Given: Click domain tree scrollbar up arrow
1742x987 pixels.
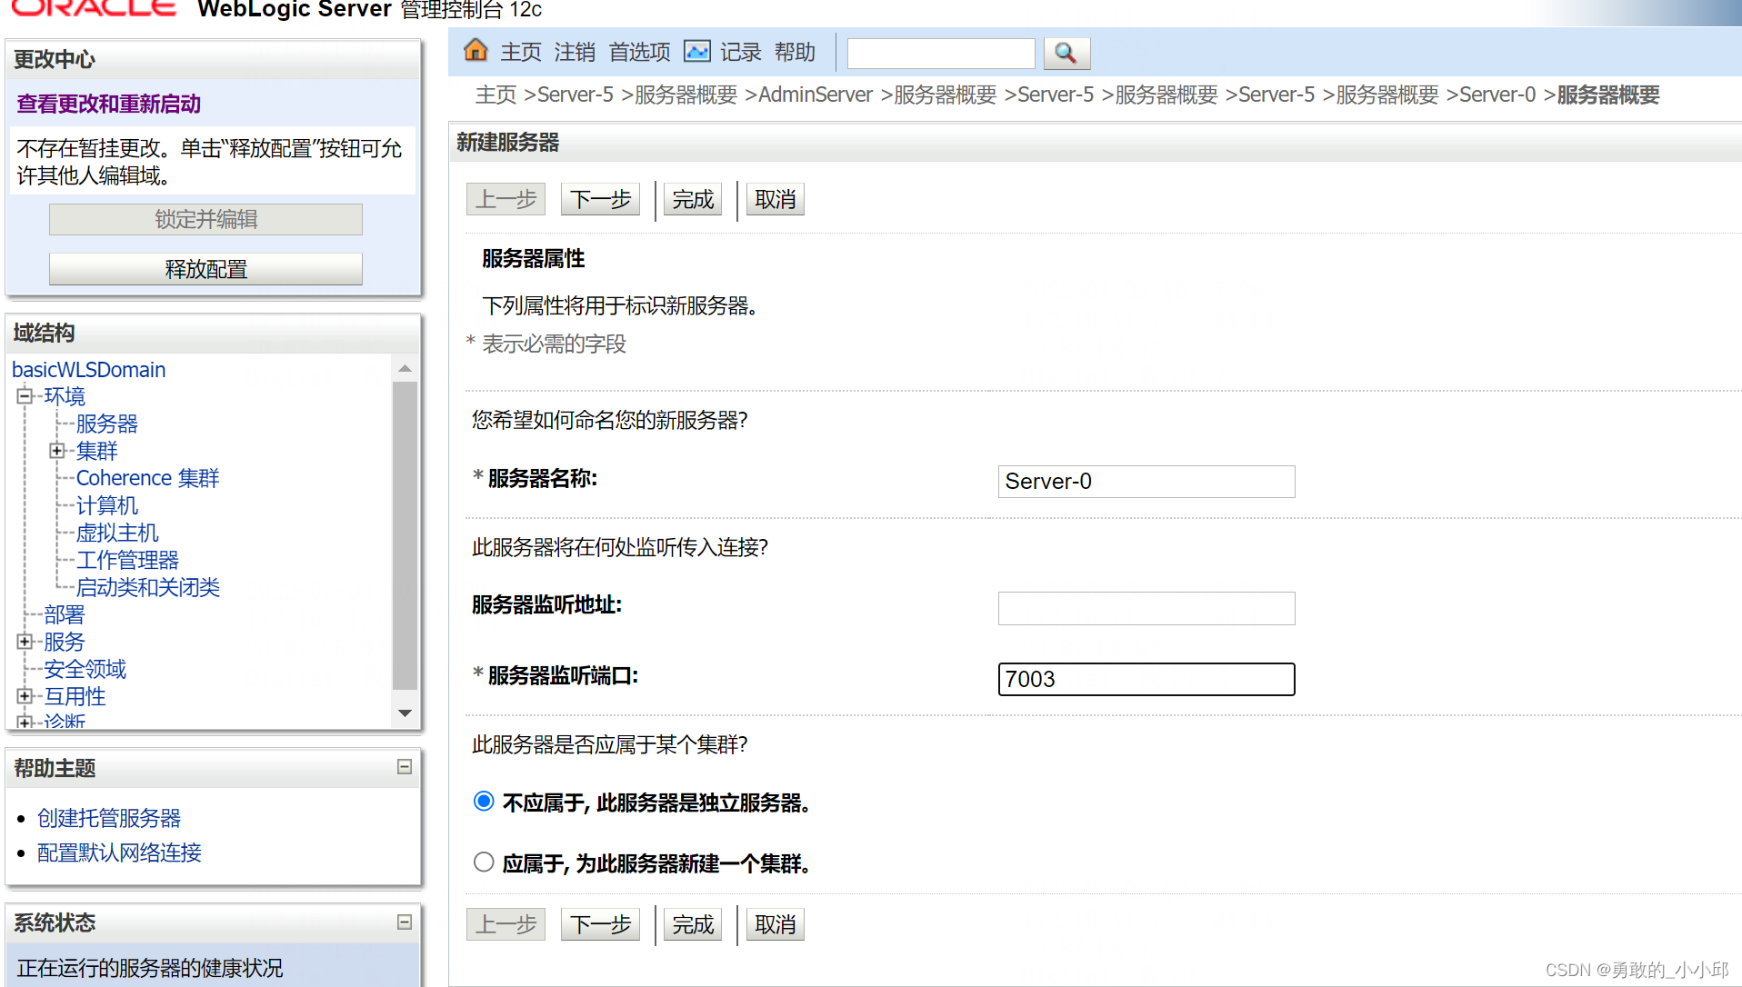Looking at the screenshot, I should click(405, 368).
